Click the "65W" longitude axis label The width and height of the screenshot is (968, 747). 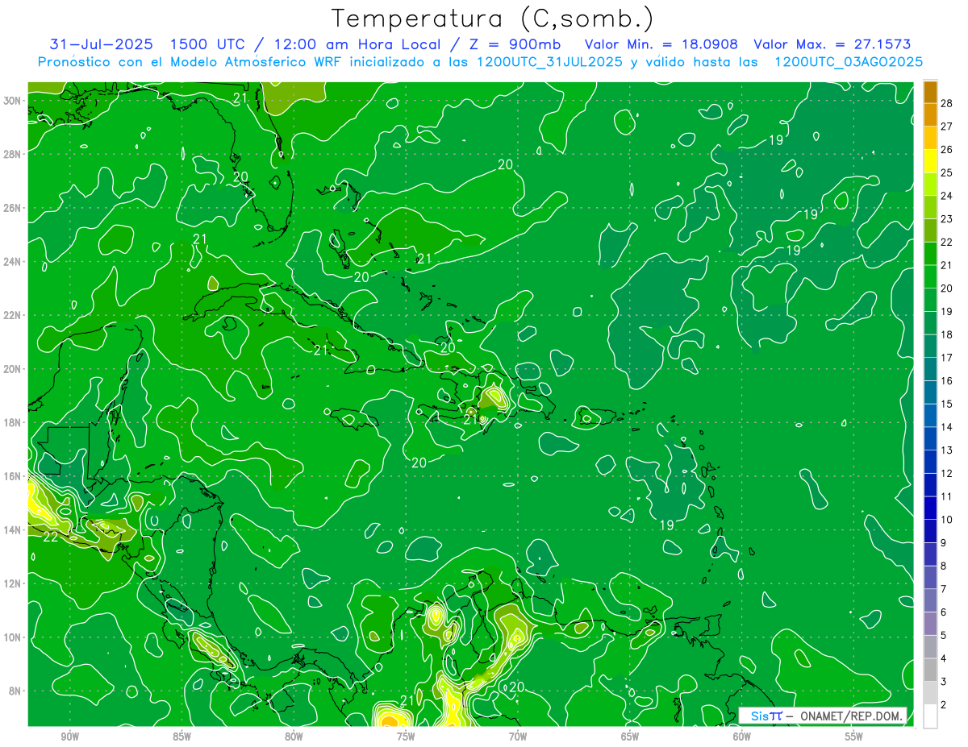coord(630,737)
